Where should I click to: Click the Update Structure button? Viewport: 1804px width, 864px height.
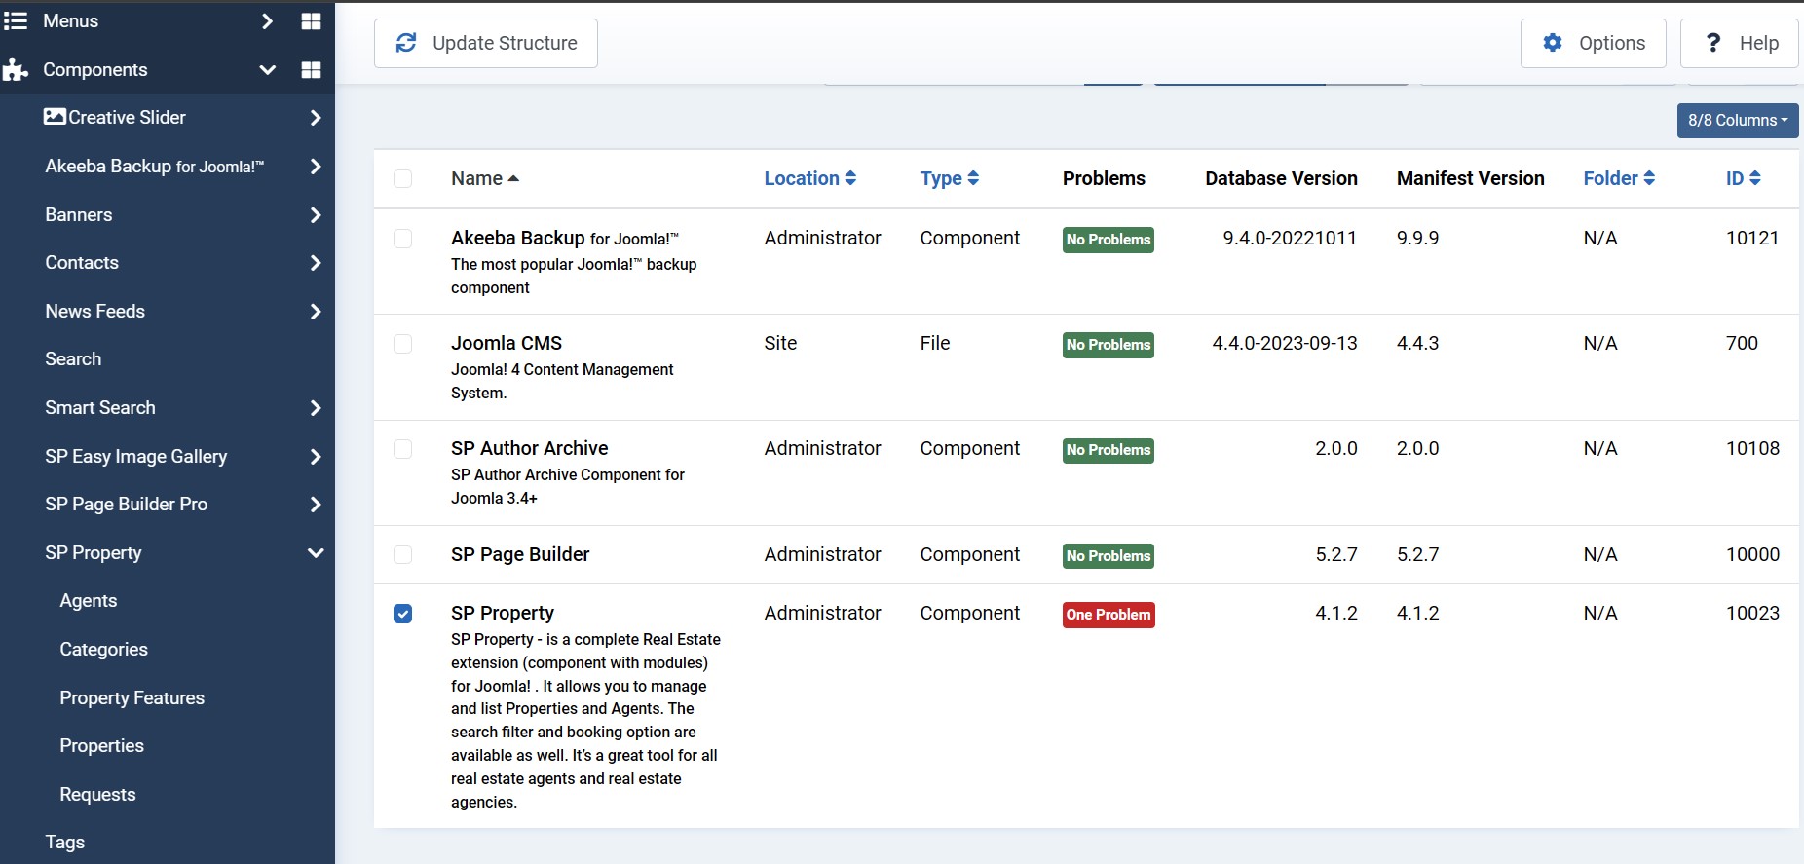(x=485, y=43)
